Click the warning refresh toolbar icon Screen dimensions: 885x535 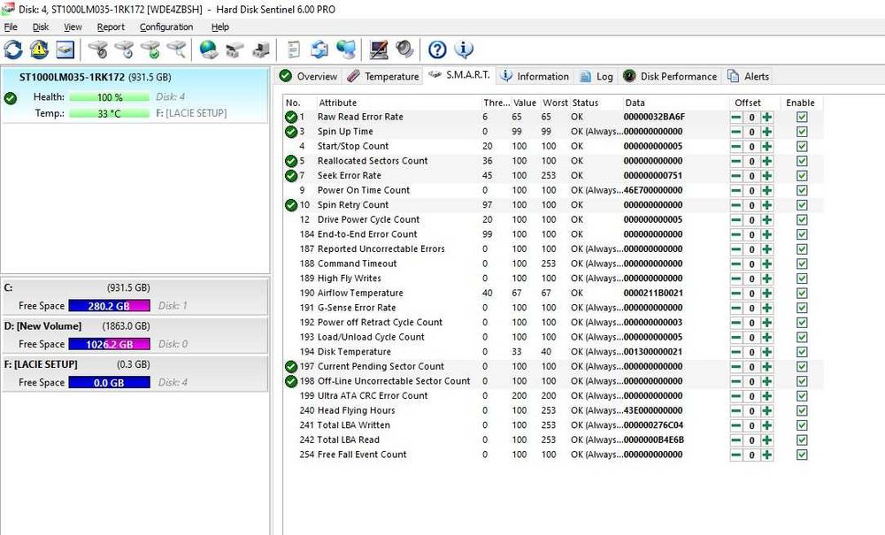[x=39, y=50]
